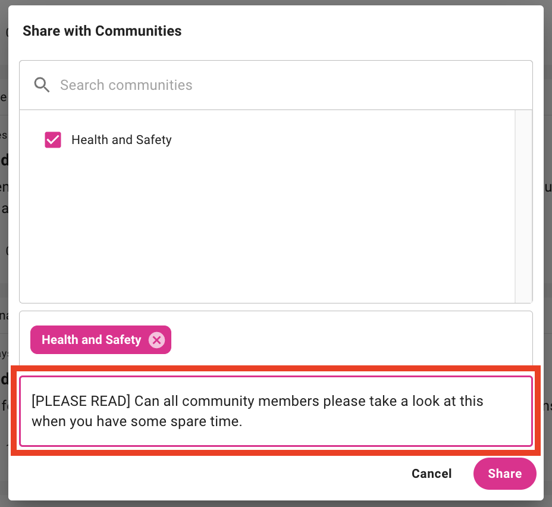The height and width of the screenshot is (507, 552).
Task: Cancel the share dialog
Action: coord(431,474)
